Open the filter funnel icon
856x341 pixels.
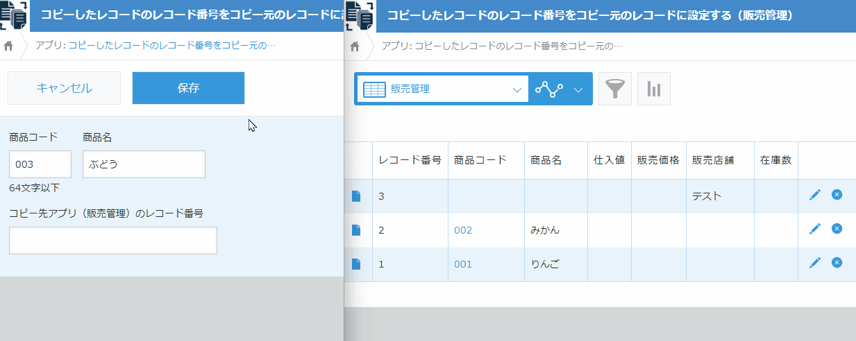[614, 89]
